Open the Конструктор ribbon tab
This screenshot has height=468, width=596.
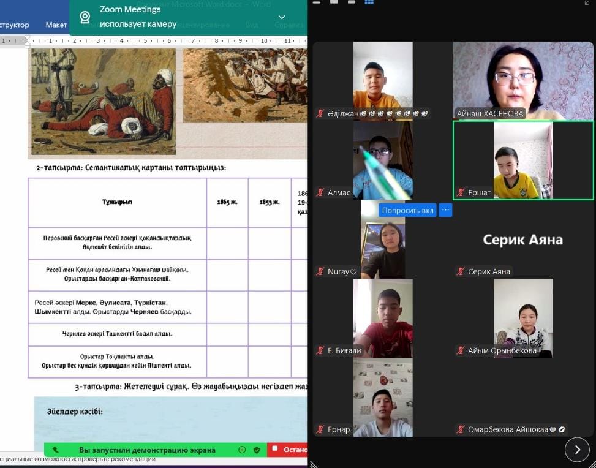coord(15,25)
